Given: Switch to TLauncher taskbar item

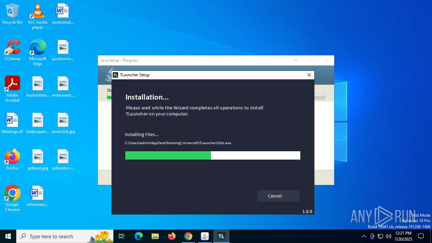Looking at the screenshot, I should (x=221, y=236).
